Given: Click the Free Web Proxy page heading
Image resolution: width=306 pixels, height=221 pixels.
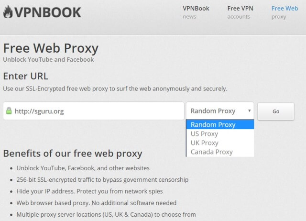Looking at the screenshot, I should 51,48.
